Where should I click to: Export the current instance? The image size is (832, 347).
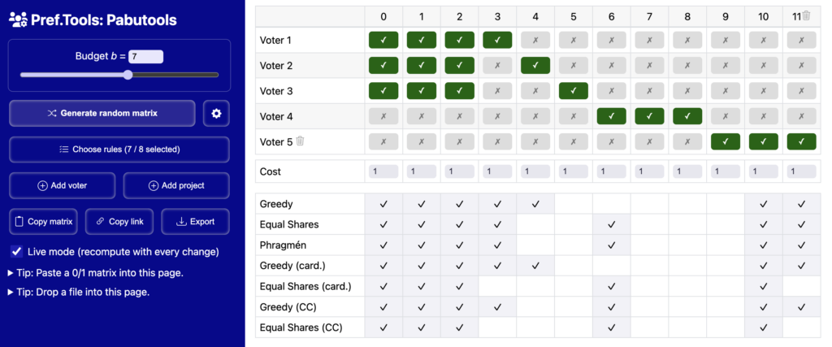tap(195, 222)
